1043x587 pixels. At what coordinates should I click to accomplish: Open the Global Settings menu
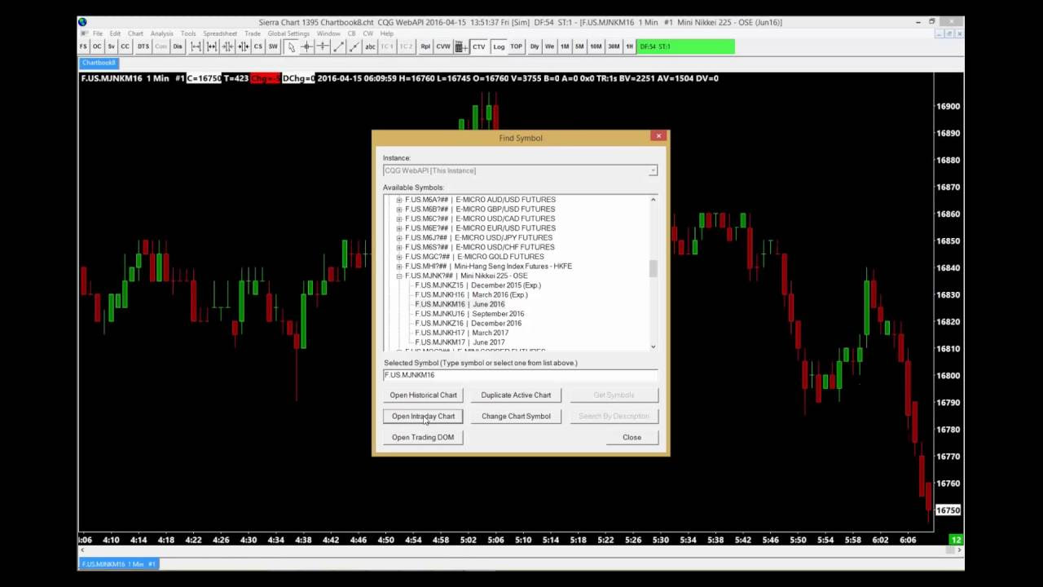288,33
